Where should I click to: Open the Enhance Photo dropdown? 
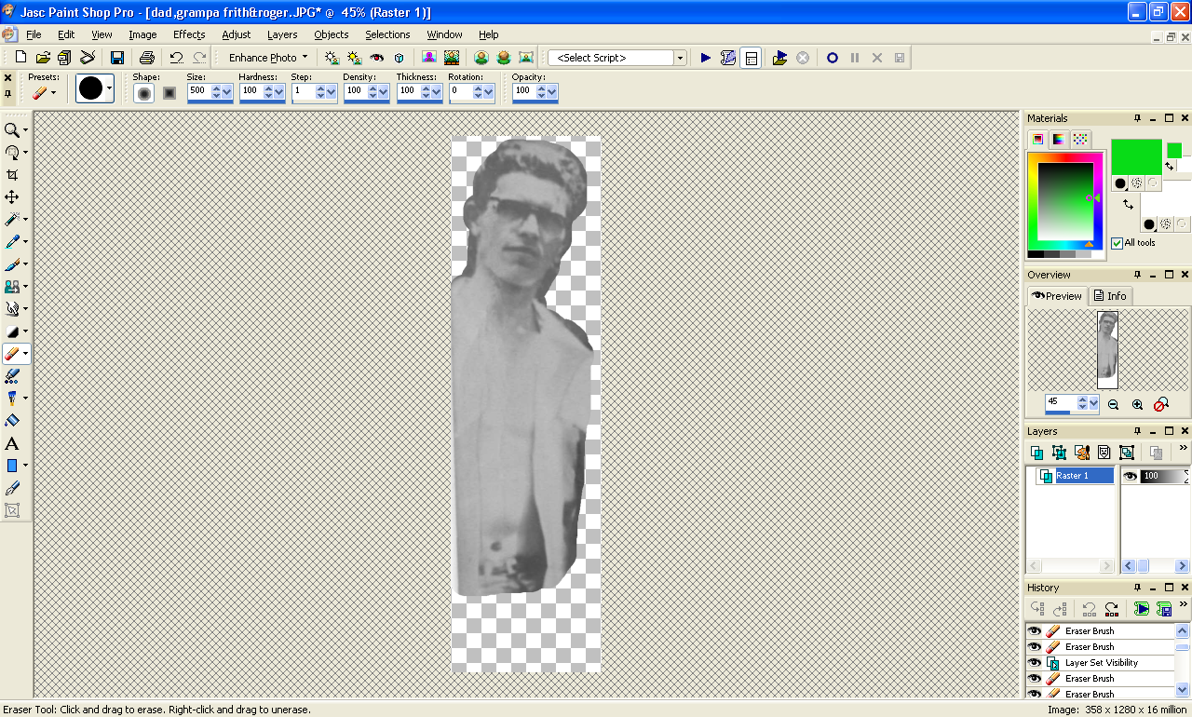pos(268,58)
